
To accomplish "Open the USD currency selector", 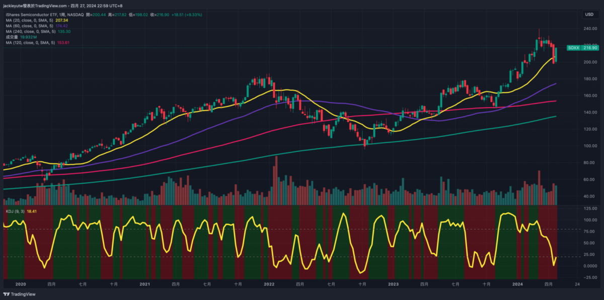I will tap(588, 15).
